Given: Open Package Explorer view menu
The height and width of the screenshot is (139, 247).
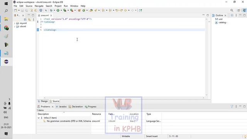Looking at the screenshot, I should click(x=34, y=20).
